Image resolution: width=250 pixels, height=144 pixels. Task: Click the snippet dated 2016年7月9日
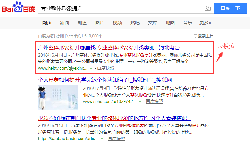pyautogui.click(x=146, y=92)
